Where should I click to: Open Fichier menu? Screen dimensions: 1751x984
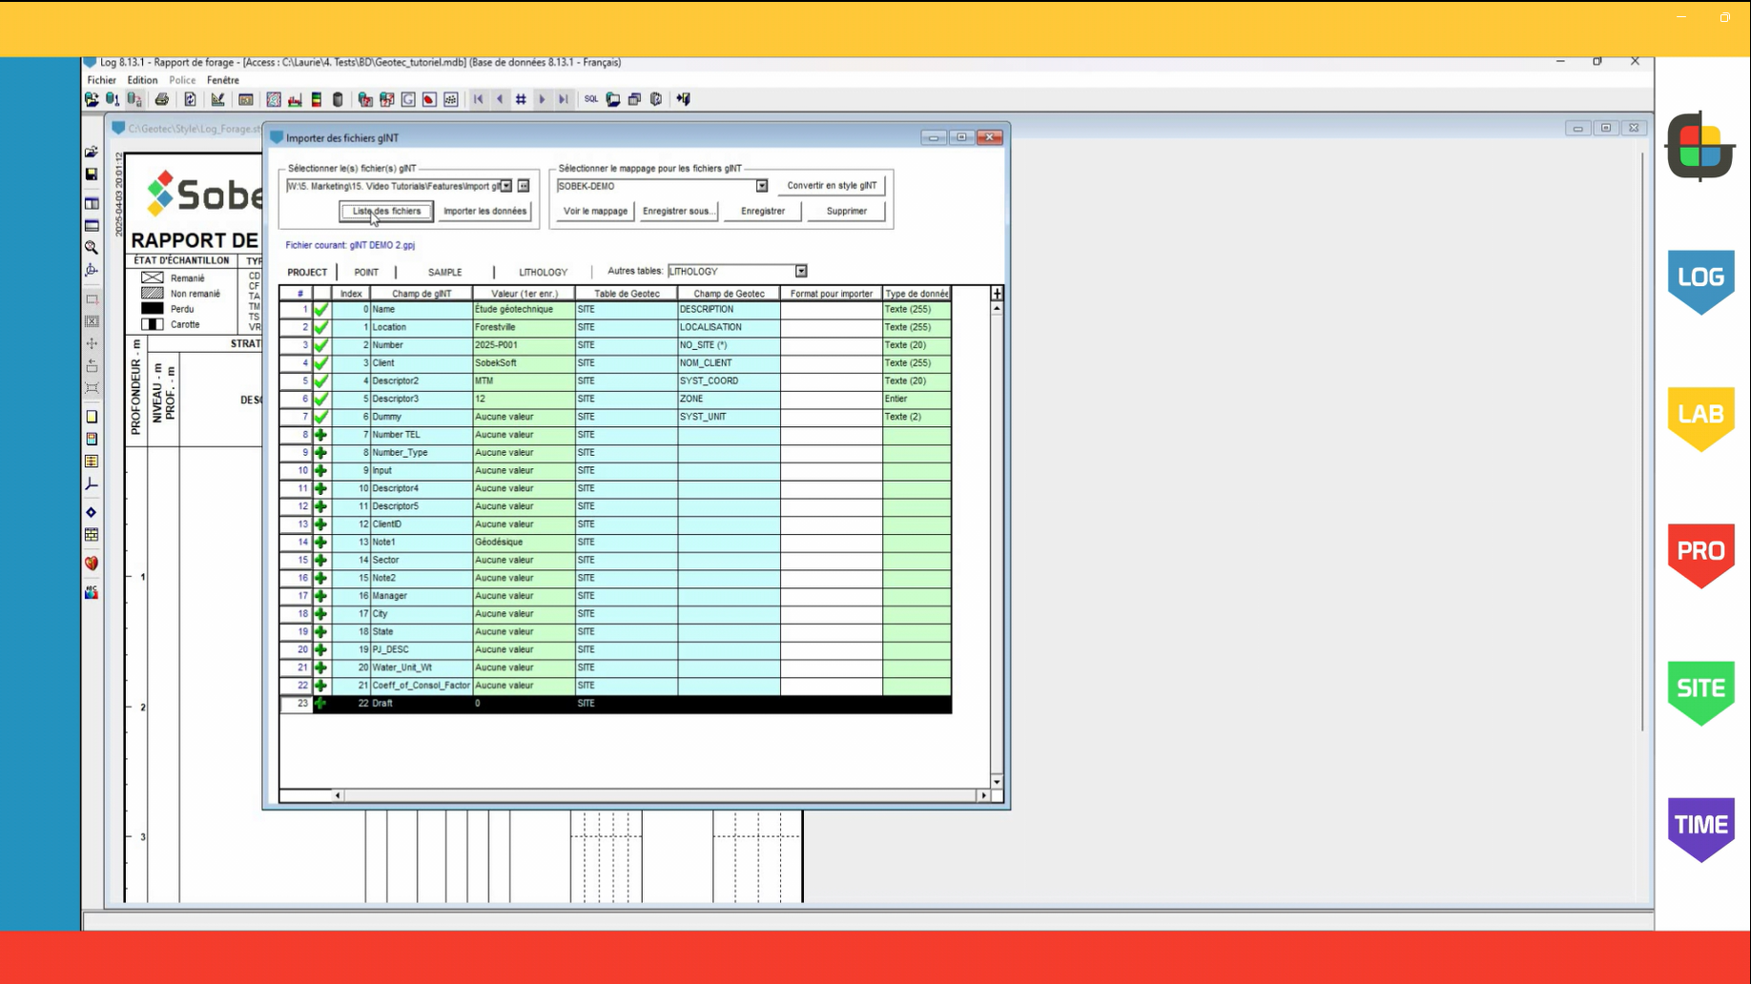tap(101, 80)
